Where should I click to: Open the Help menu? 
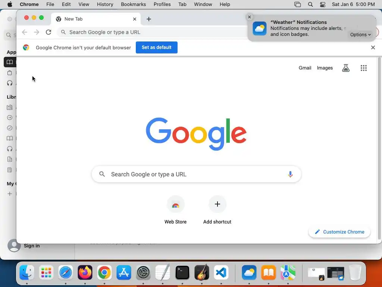click(x=225, y=4)
